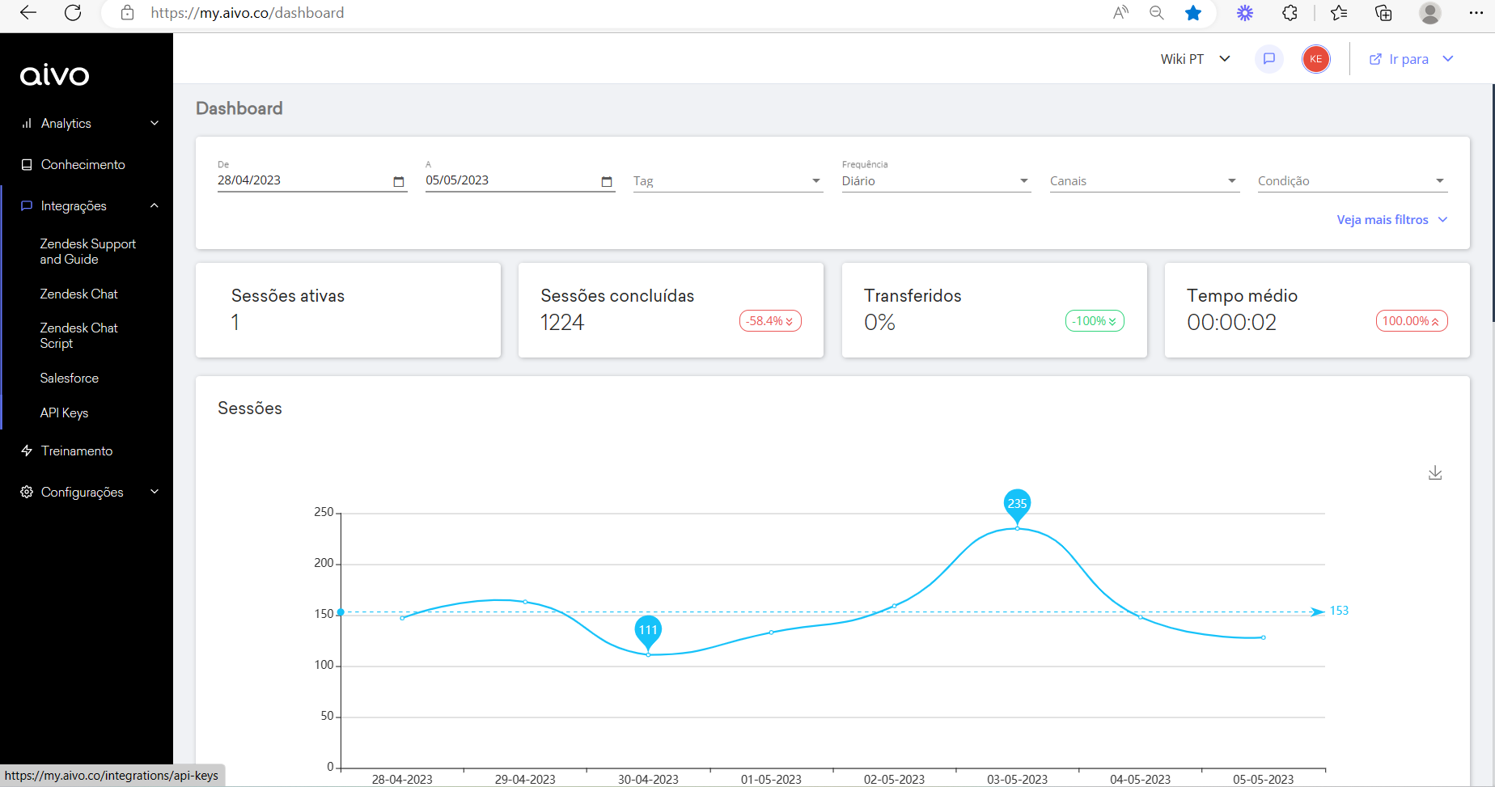The height and width of the screenshot is (787, 1495).
Task: Open Conhecimento in the sidebar
Action: (x=83, y=165)
